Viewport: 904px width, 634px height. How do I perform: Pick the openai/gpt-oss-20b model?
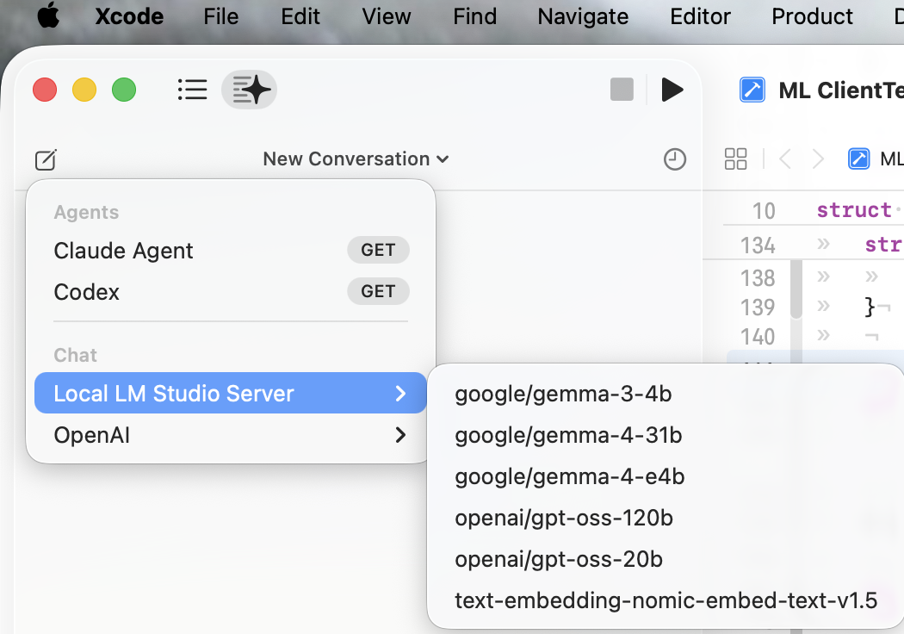tap(559, 559)
